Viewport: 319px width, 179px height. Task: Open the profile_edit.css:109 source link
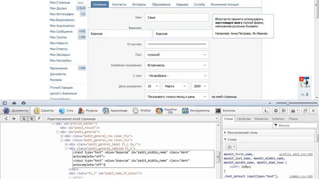296,155
